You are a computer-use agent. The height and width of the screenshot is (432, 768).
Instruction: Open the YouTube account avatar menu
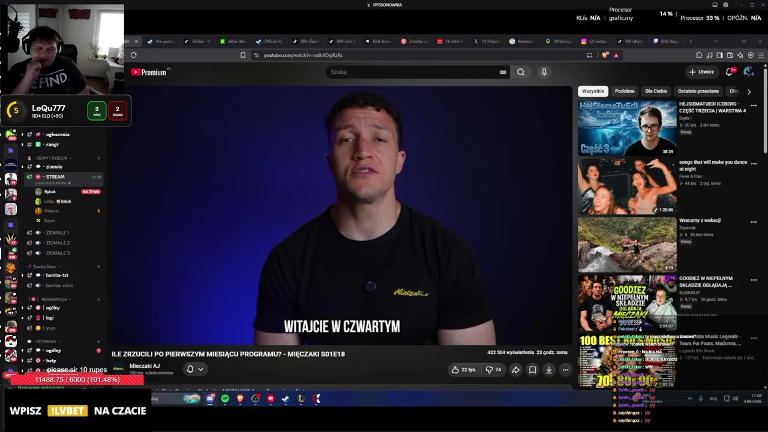point(749,72)
